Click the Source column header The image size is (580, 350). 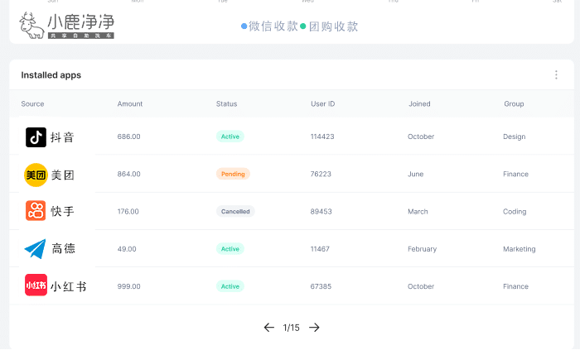(x=32, y=104)
